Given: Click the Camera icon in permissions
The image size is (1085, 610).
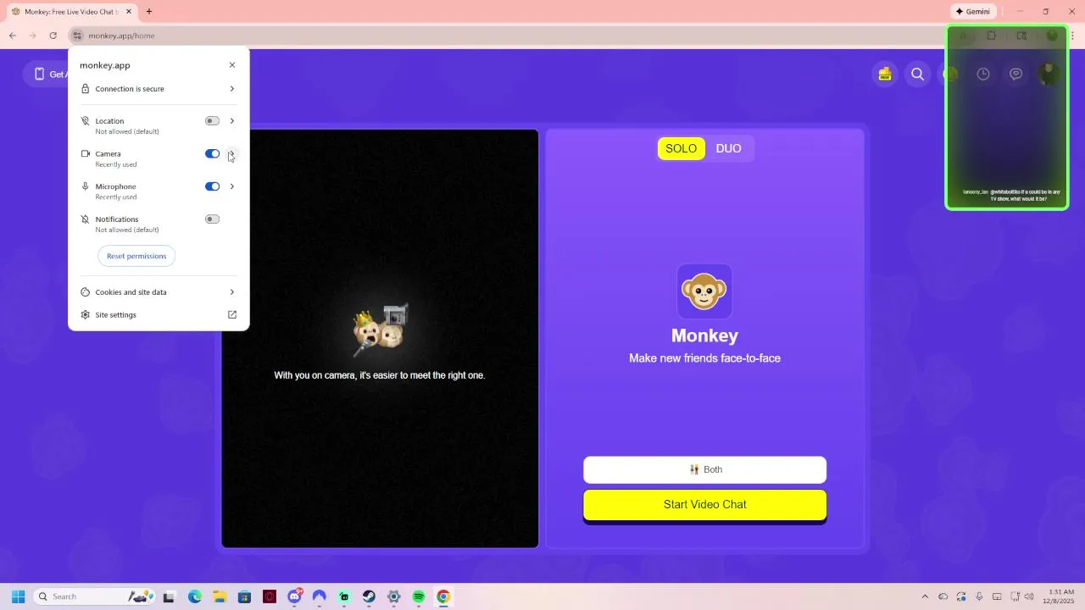Looking at the screenshot, I should pyautogui.click(x=85, y=154).
